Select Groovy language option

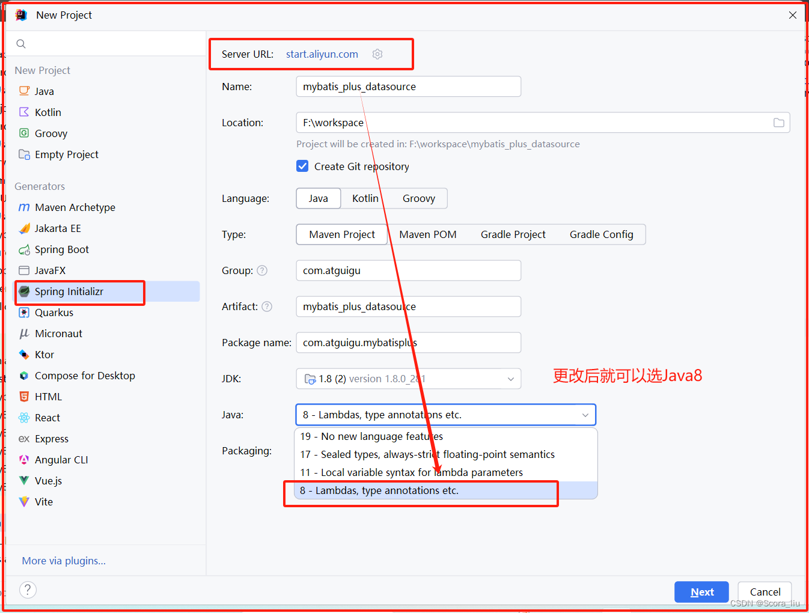(x=419, y=198)
